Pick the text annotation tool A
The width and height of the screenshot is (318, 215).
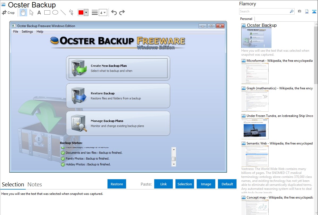39,12
